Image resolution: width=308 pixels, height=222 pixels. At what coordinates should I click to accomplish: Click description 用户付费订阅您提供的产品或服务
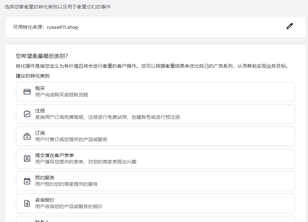coord(71,139)
